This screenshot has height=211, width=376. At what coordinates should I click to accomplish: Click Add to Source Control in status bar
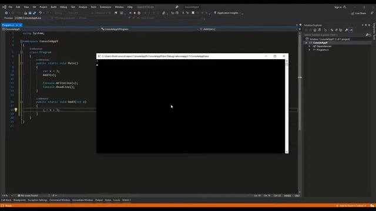click(x=351, y=206)
